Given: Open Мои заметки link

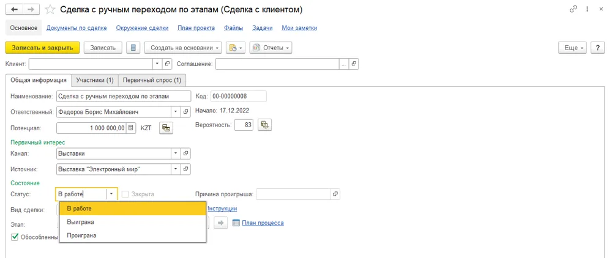Looking at the screenshot, I should coord(299,28).
